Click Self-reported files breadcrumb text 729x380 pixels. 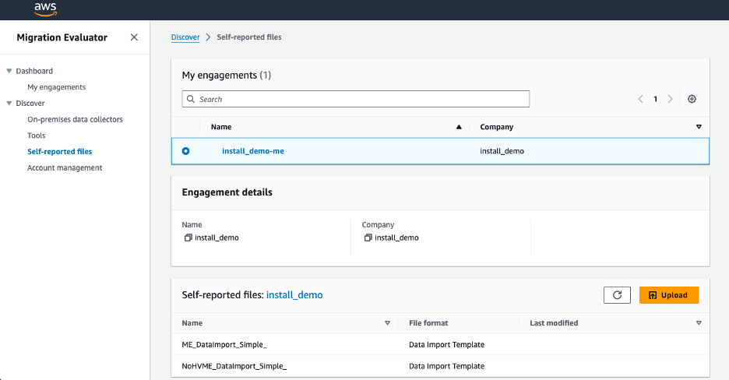(249, 37)
